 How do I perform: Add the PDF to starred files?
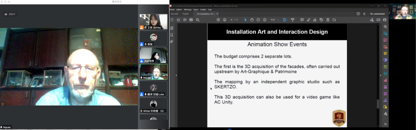click(178, 20)
